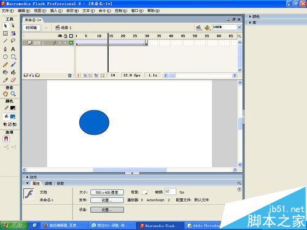This screenshot has height=230, width=307.
Task: Click the Swap Colors button
Action: pyautogui.click(x=15, y=125)
